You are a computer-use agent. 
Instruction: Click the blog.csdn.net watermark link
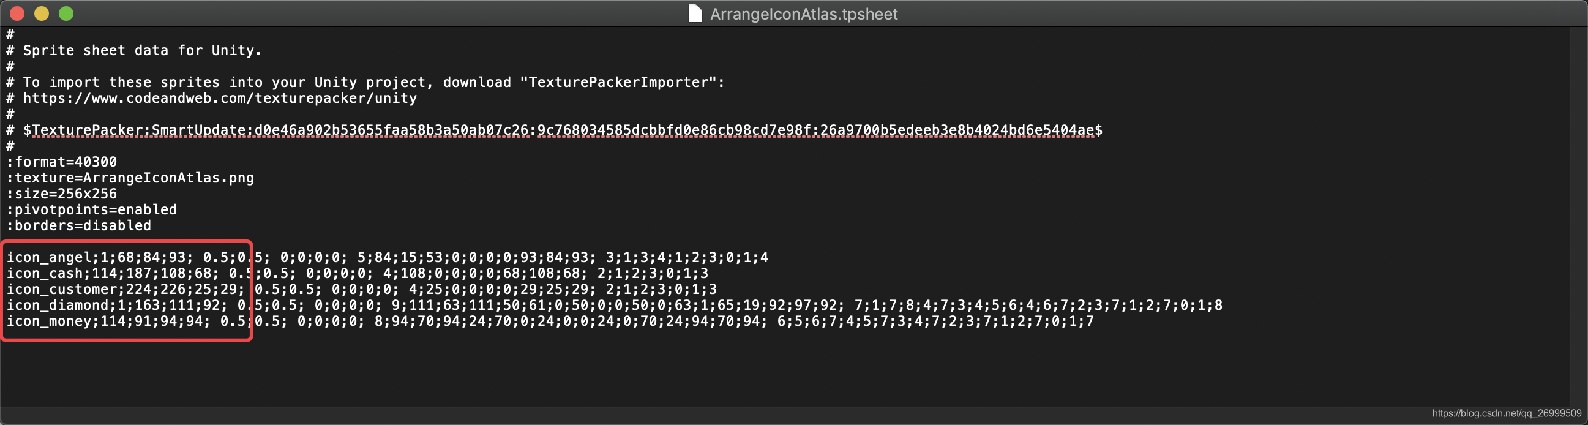1507,413
